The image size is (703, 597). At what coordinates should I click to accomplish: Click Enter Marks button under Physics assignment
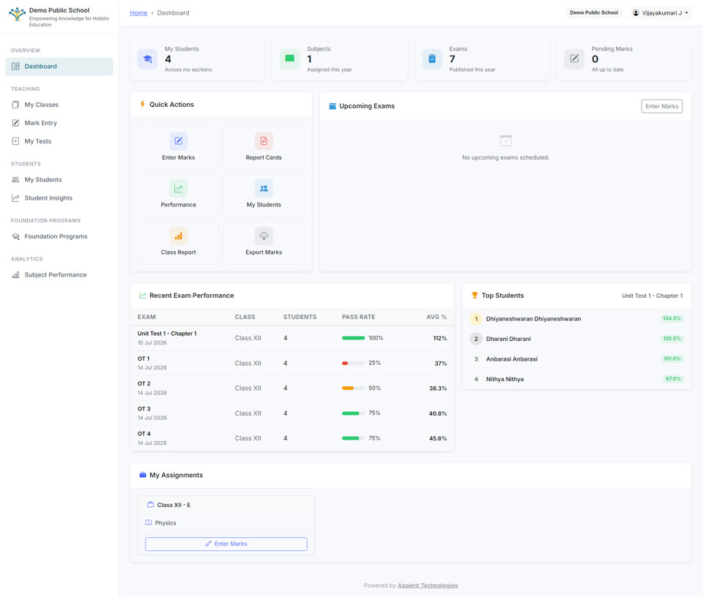(226, 544)
